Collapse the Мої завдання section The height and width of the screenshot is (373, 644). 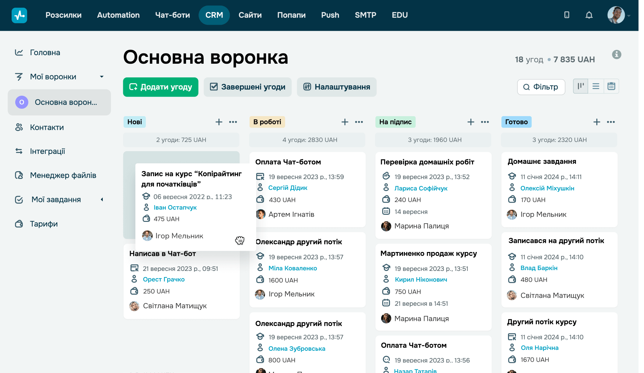point(102,200)
